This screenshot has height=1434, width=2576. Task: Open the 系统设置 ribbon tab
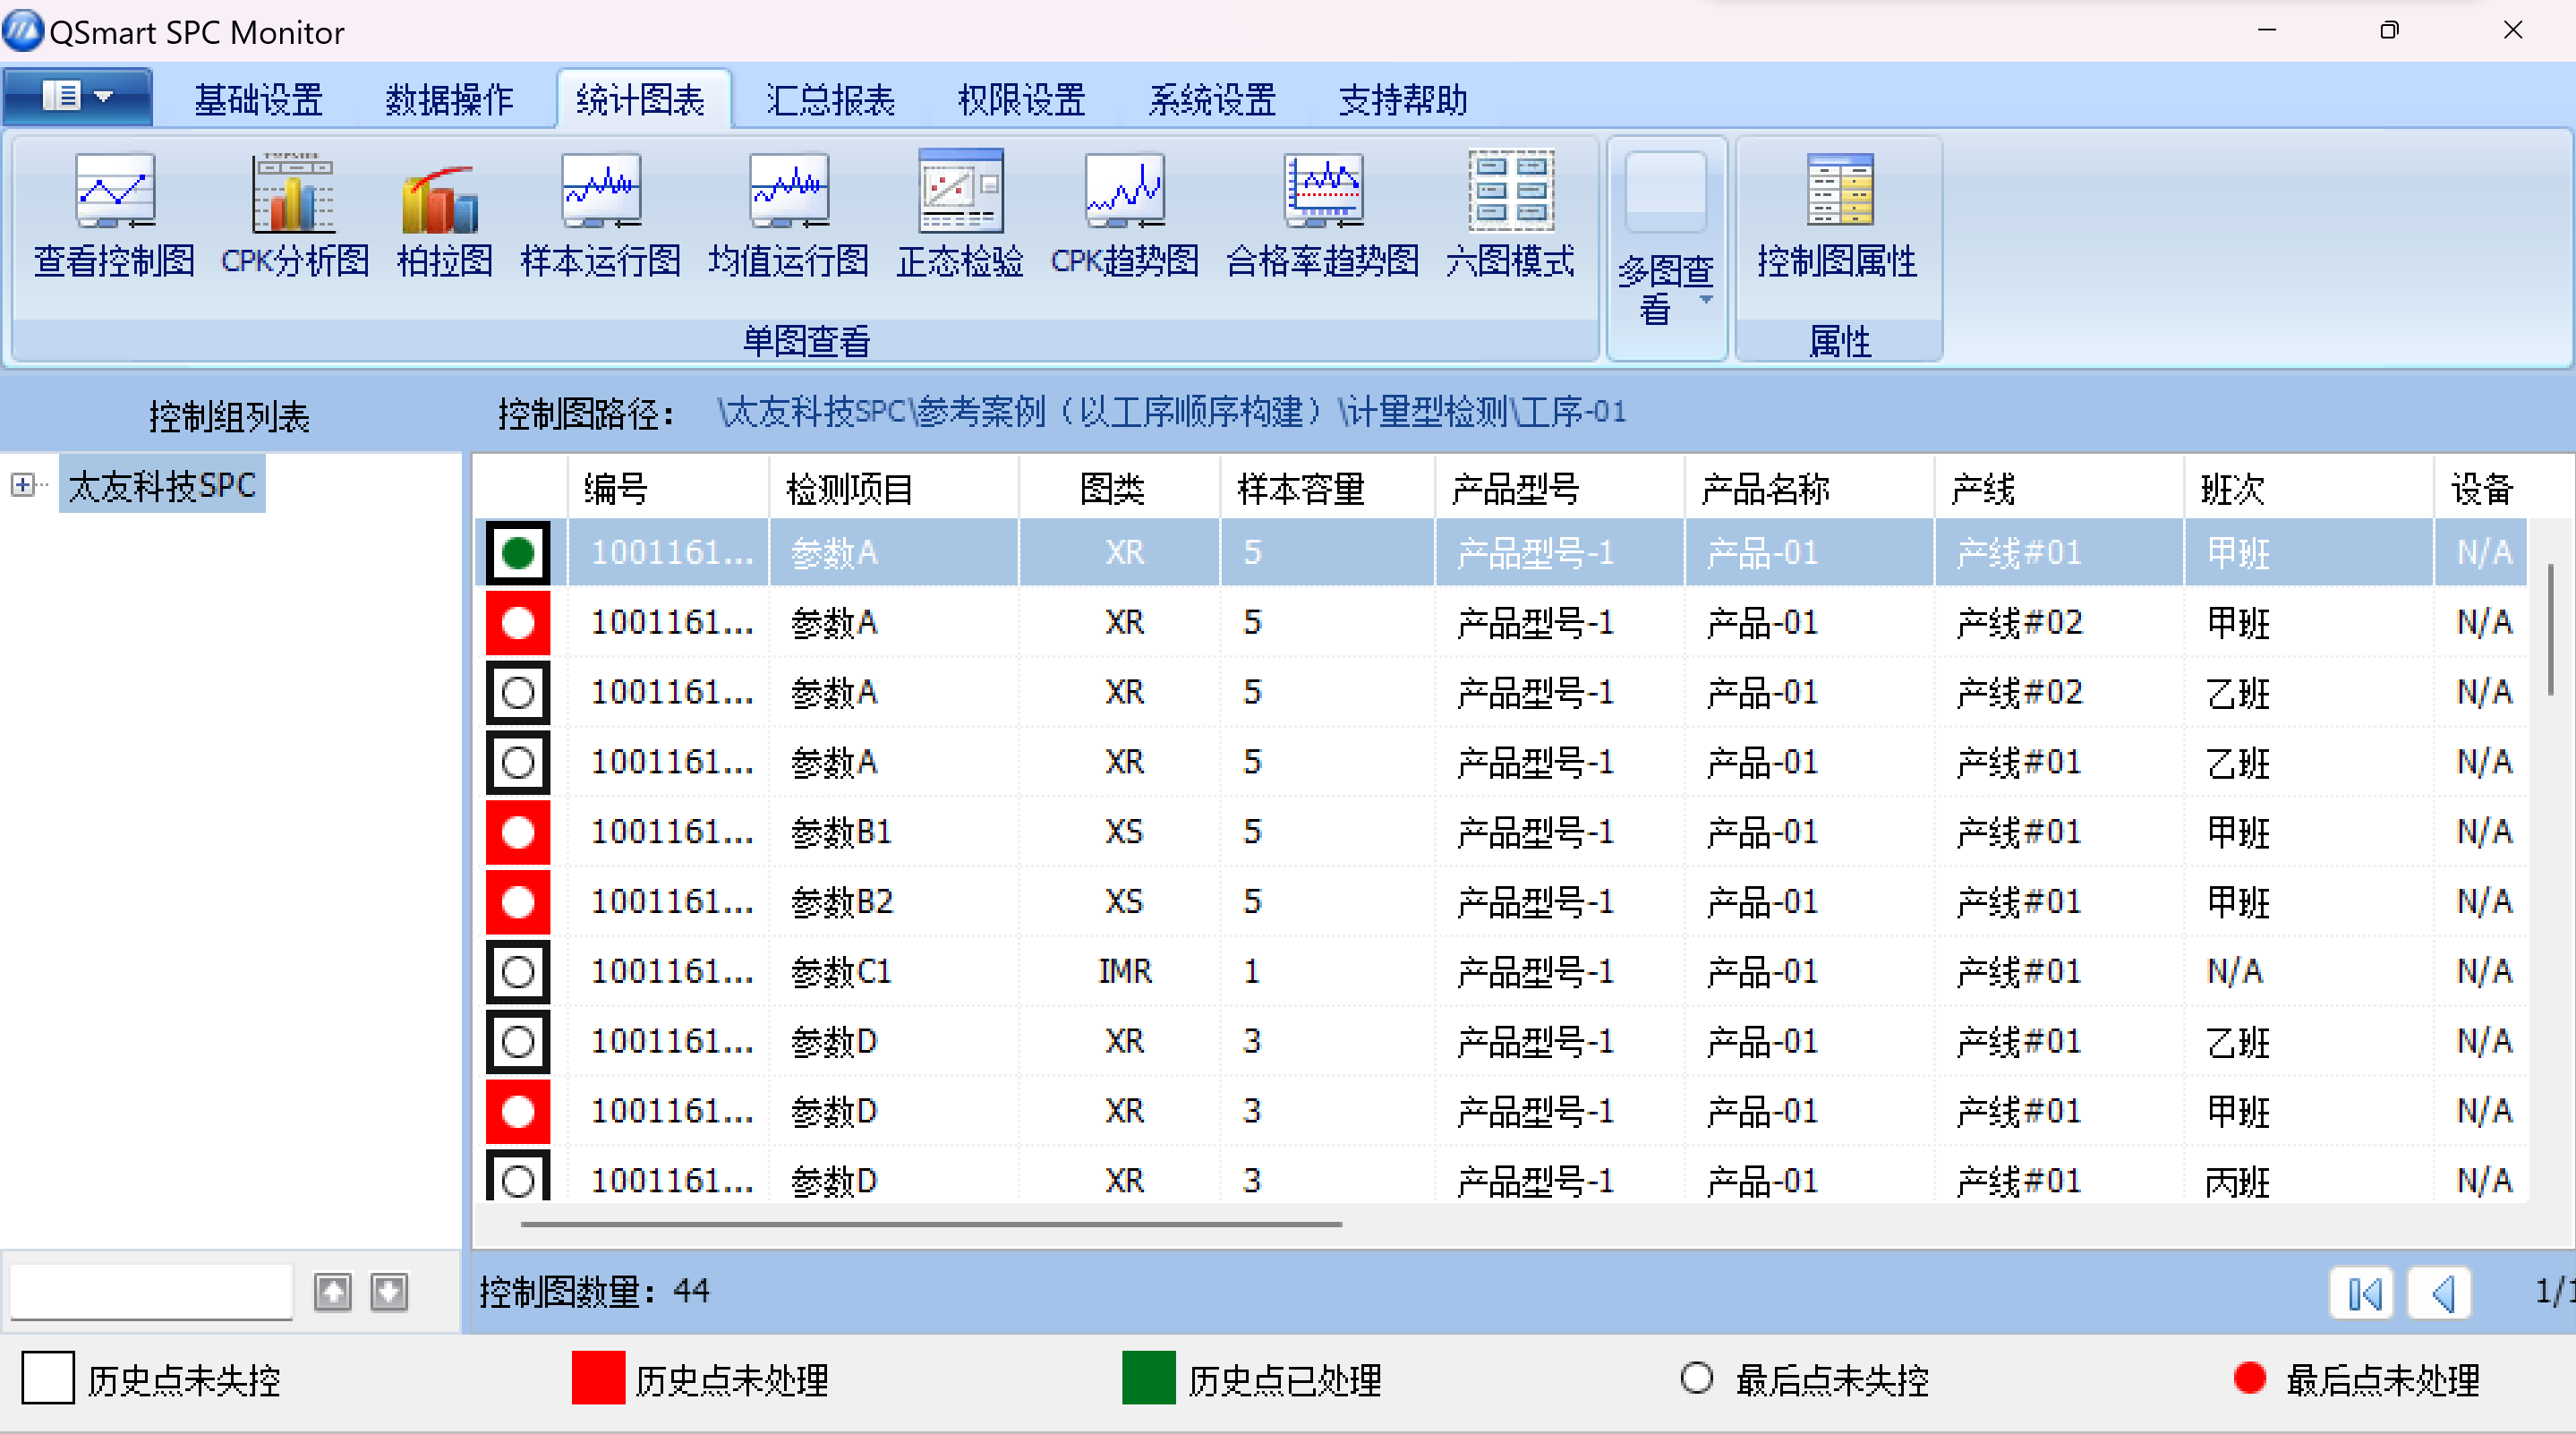[1212, 99]
